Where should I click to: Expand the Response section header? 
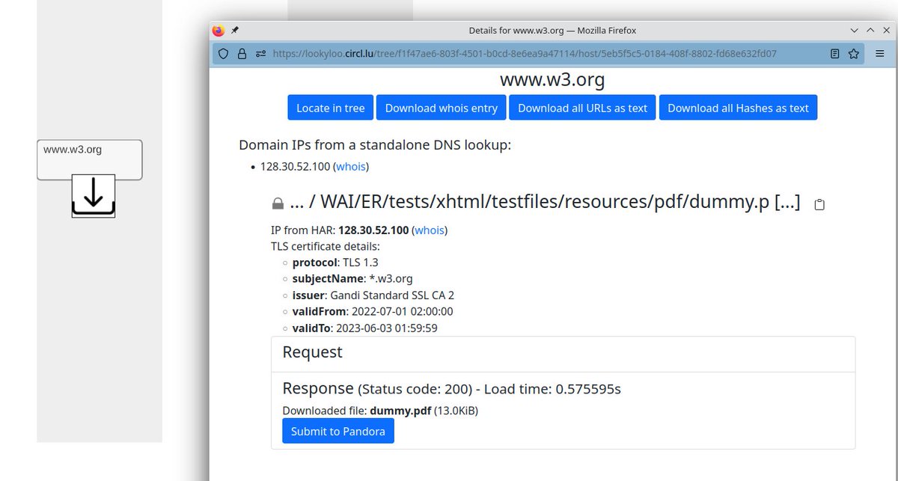[x=451, y=388]
